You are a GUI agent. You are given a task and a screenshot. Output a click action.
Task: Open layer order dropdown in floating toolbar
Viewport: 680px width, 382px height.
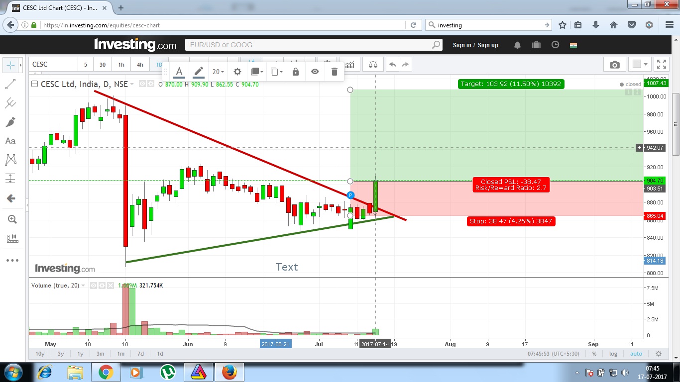pyautogui.click(x=257, y=72)
